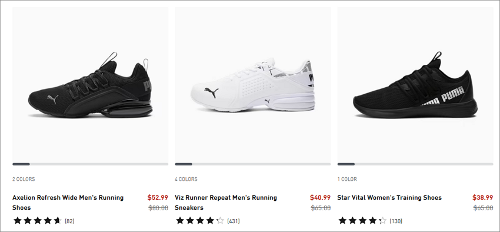Click the Axelion star rating icons

pos(37,220)
